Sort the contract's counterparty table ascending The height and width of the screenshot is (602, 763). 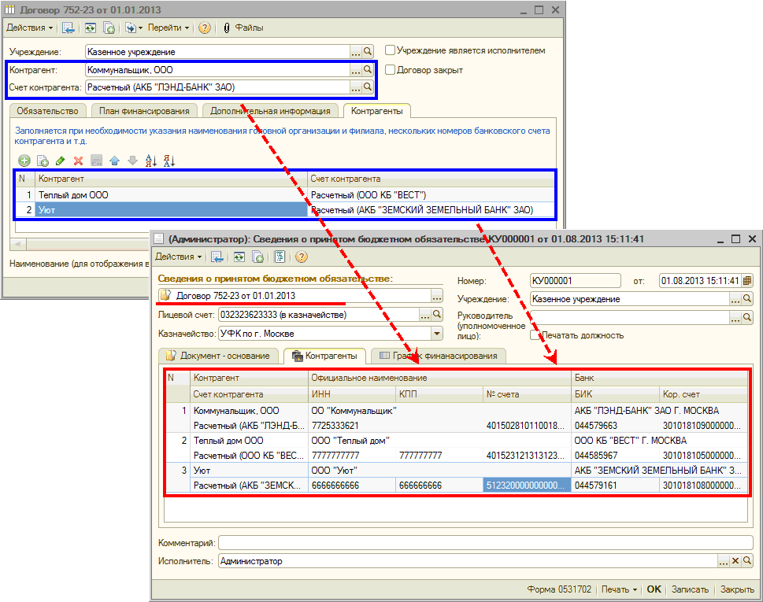151,161
